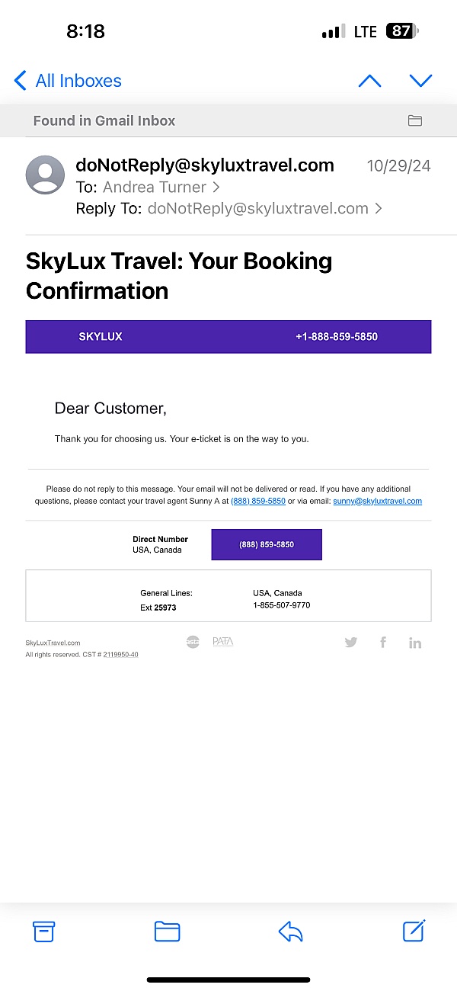Viewport: 457px width, 991px height.
Task: Call the (888) 859-5850 text link
Action: pyautogui.click(x=258, y=501)
